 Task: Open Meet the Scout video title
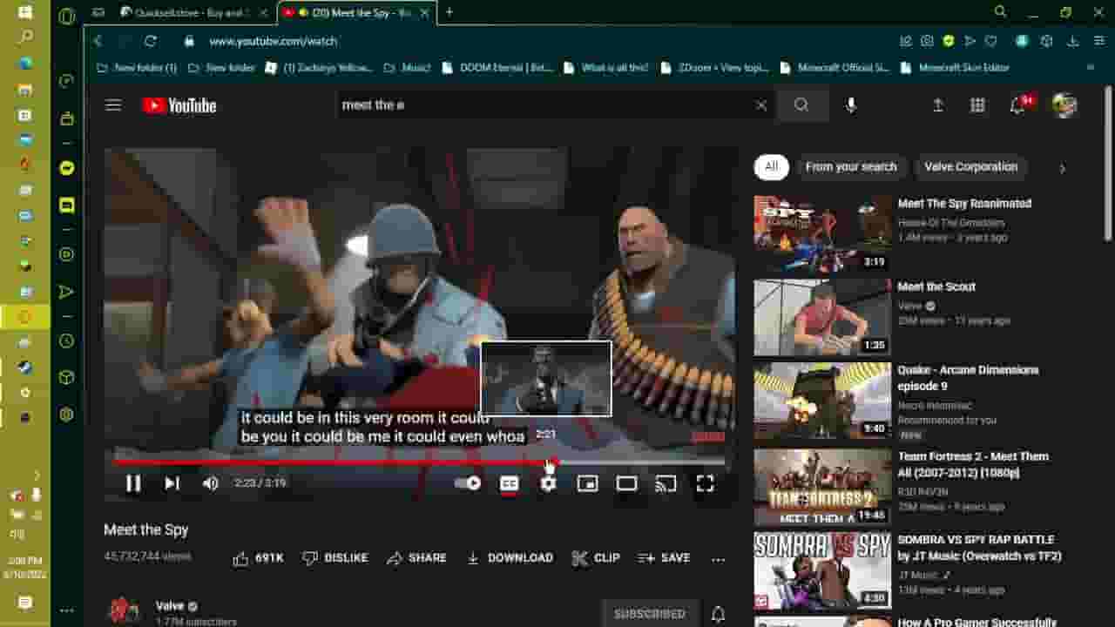[x=936, y=287]
